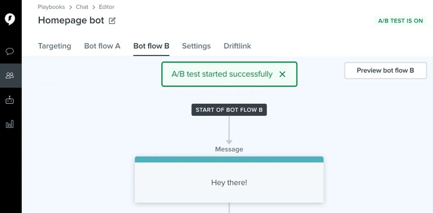Open the Settings tab
Image resolution: width=433 pixels, height=213 pixels.
tap(196, 46)
